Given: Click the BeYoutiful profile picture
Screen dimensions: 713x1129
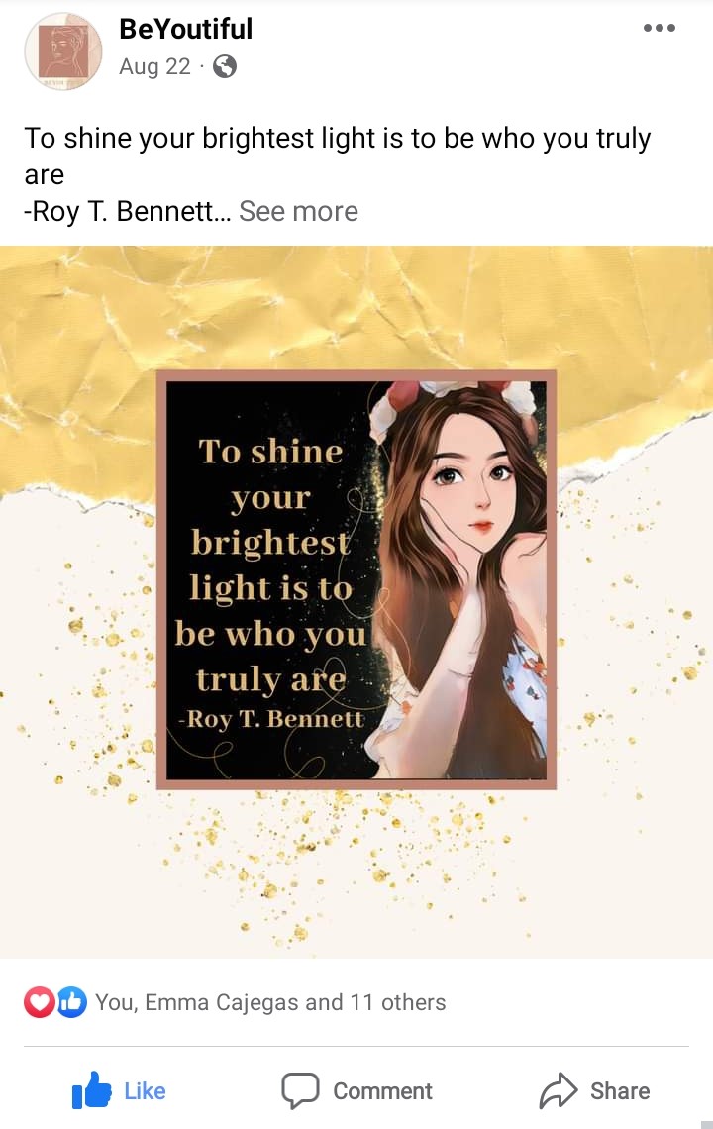Looking at the screenshot, I should pos(63,51).
